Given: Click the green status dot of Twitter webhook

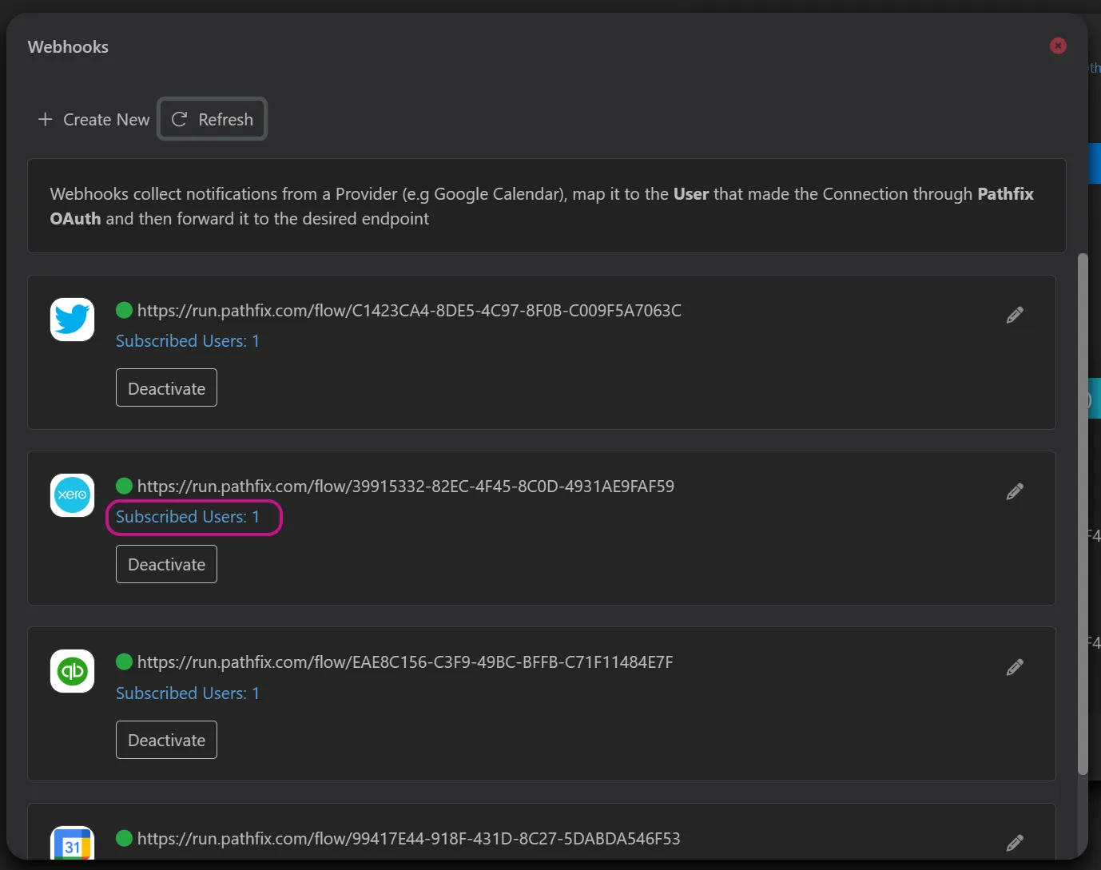Looking at the screenshot, I should (124, 310).
